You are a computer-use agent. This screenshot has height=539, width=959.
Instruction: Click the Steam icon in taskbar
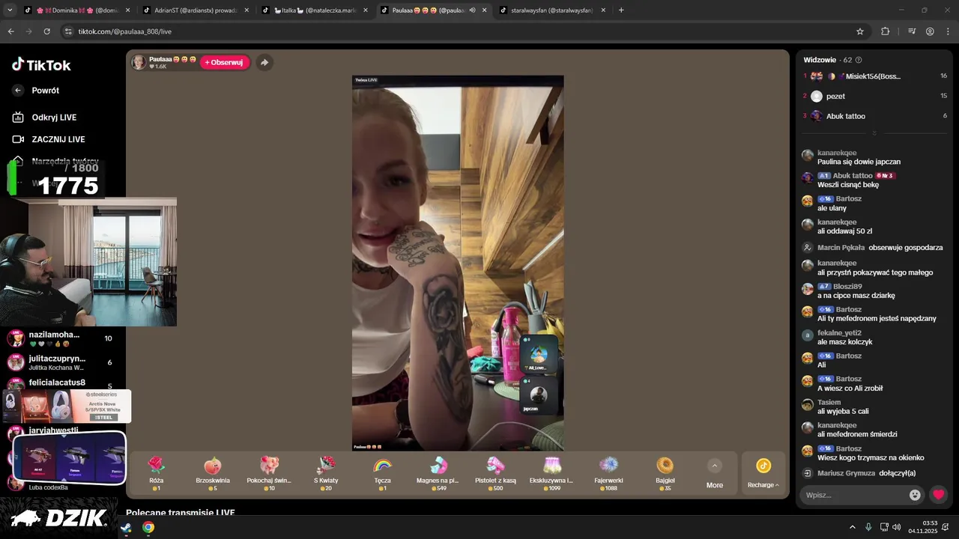[126, 527]
